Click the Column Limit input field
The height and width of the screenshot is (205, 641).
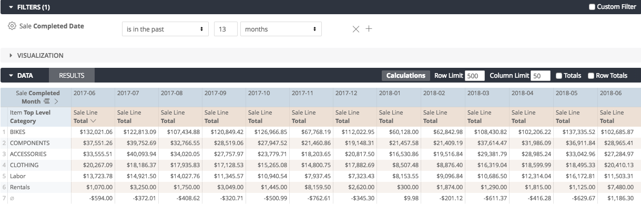click(541, 76)
